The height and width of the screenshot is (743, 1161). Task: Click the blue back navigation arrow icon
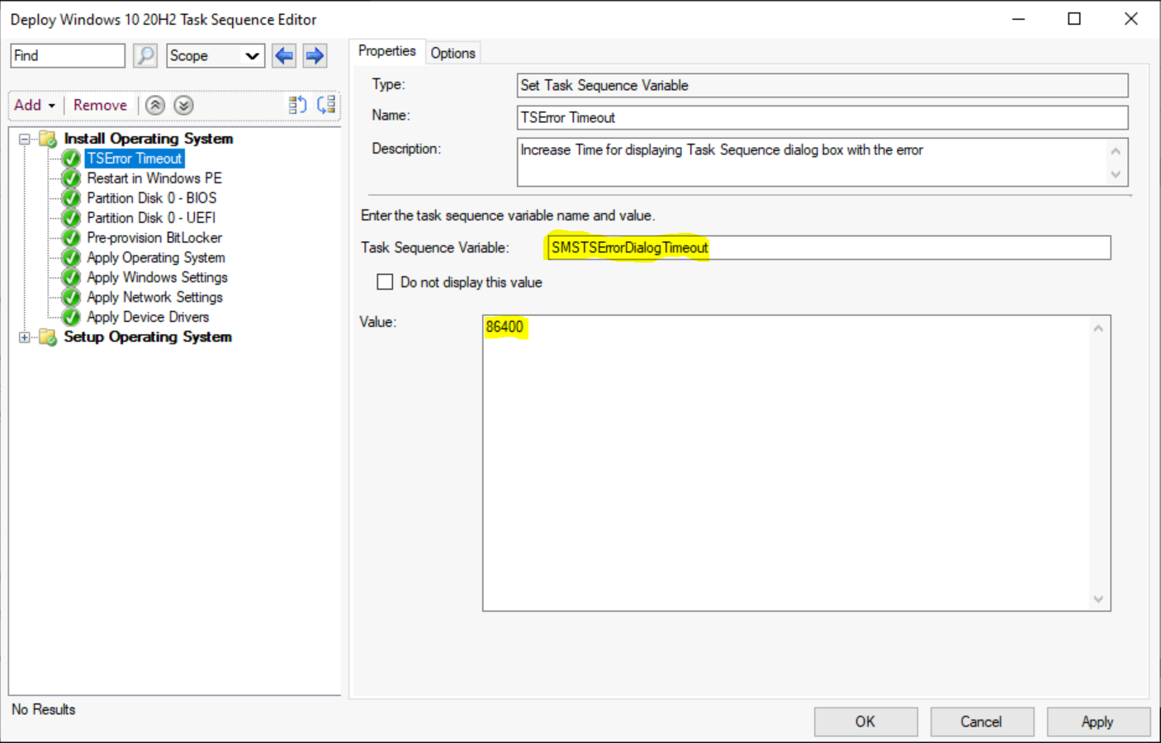(283, 55)
